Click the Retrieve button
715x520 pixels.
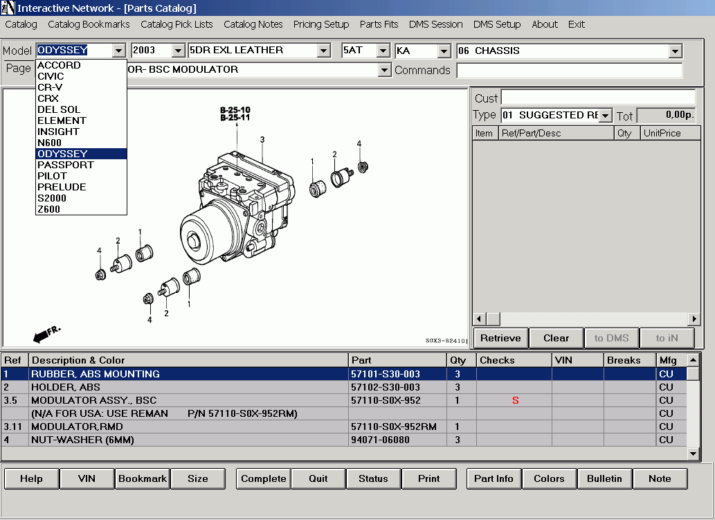500,338
